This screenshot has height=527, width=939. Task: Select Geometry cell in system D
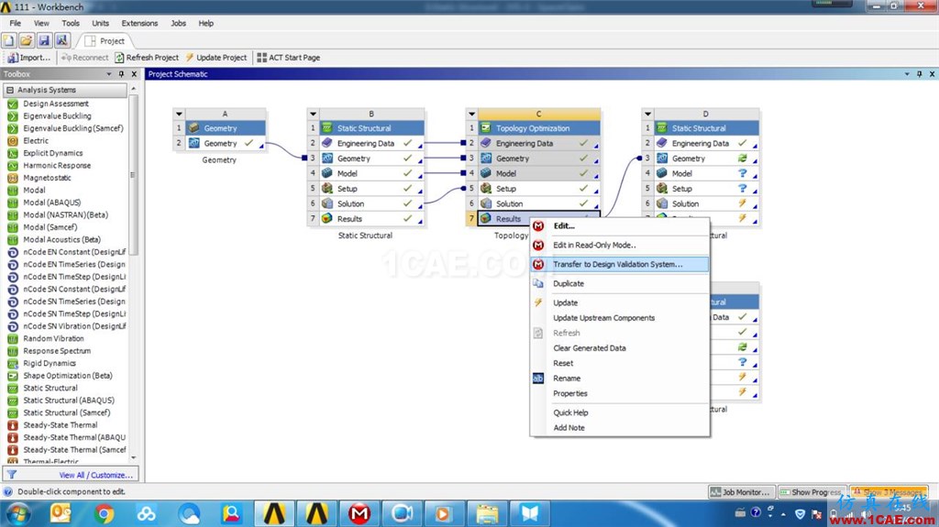point(706,159)
